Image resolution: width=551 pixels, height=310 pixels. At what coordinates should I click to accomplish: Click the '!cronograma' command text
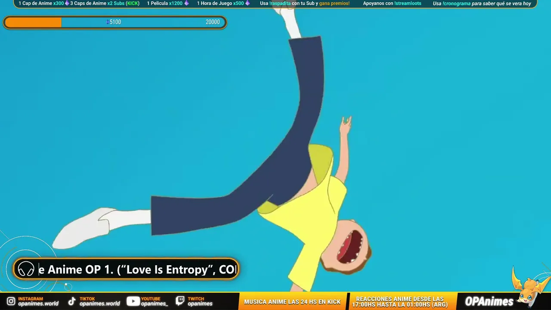pos(457,3)
